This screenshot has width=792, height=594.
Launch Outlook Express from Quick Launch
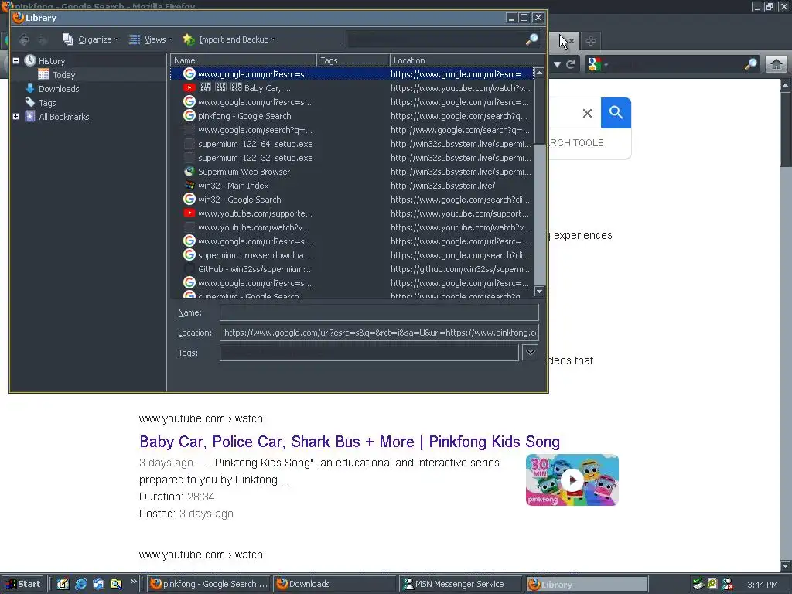pos(98,584)
